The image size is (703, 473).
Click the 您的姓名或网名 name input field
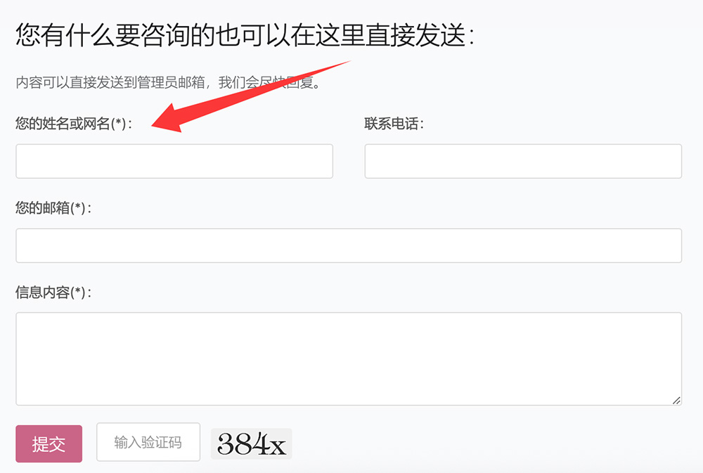tap(174, 161)
